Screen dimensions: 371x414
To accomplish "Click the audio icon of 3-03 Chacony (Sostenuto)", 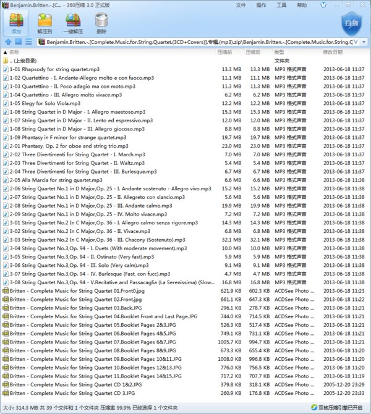I will click(6, 240).
